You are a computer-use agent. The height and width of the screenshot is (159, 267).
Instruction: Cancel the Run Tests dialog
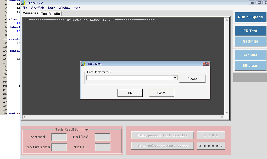tap(162, 93)
